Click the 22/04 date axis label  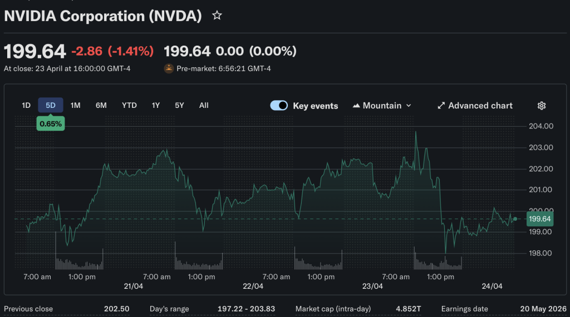[x=253, y=286]
